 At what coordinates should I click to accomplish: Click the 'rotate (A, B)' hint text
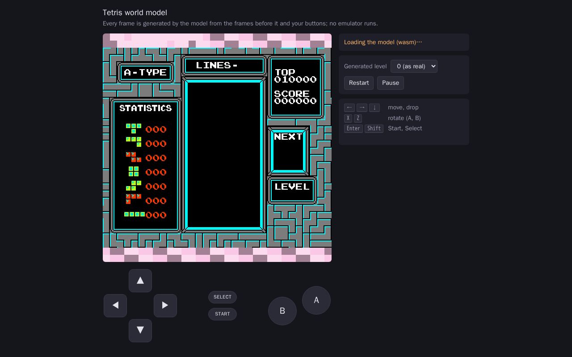pos(404,118)
